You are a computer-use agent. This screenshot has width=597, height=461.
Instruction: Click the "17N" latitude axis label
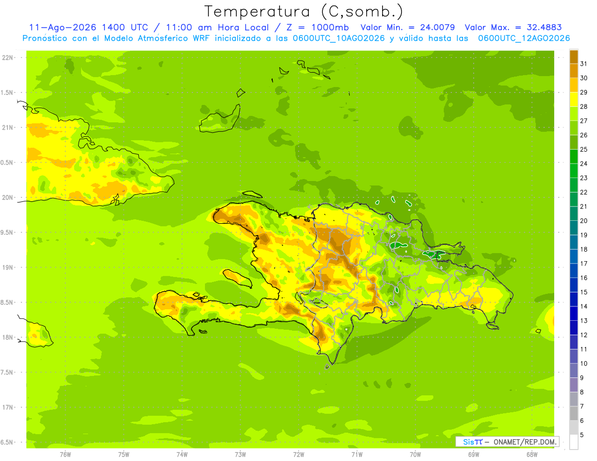8,407
